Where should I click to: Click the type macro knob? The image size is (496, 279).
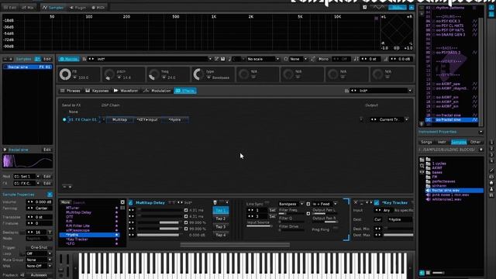coord(198,74)
